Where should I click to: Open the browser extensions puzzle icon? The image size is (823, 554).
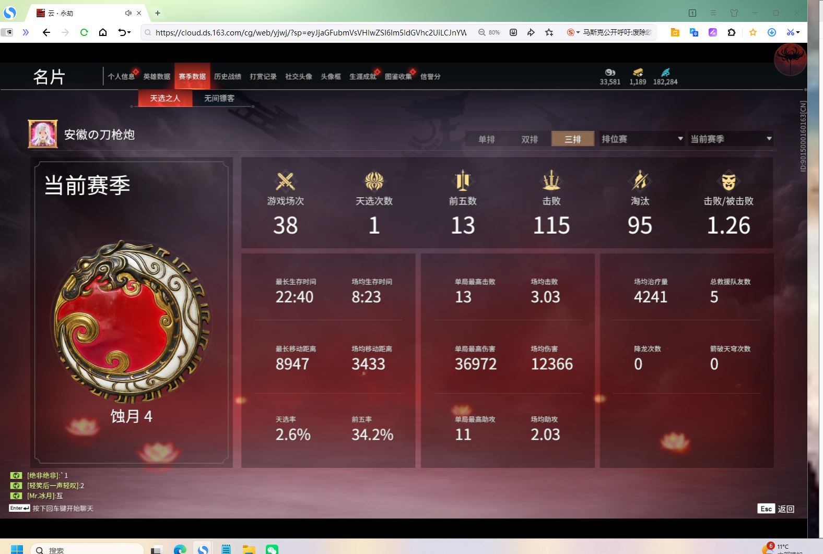click(x=732, y=32)
